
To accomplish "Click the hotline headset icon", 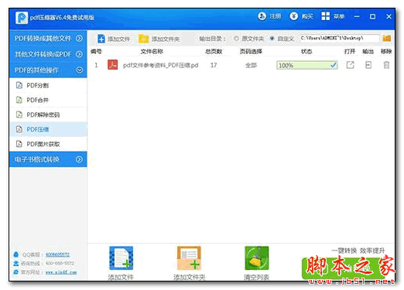I will pyautogui.click(x=16, y=263).
